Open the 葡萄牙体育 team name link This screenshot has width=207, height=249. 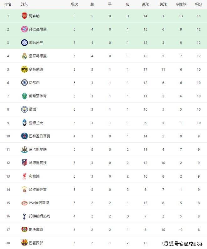coord(38,96)
